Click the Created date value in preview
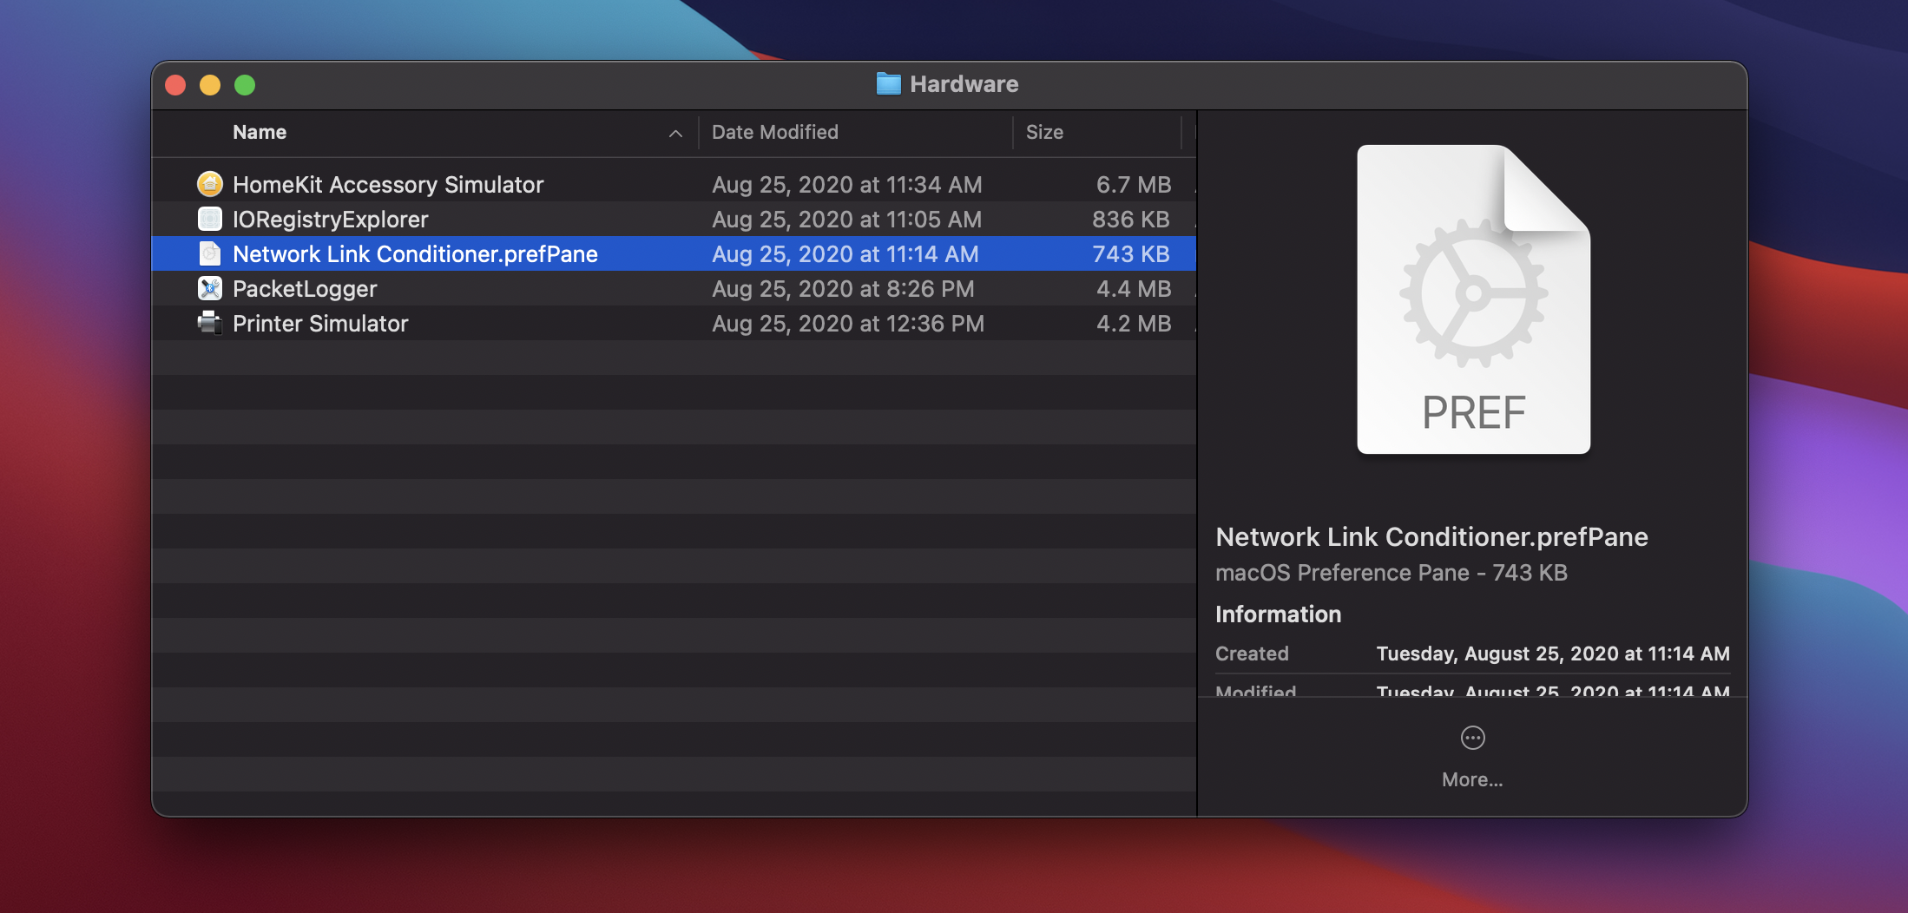The width and height of the screenshot is (1908, 913). (1553, 654)
